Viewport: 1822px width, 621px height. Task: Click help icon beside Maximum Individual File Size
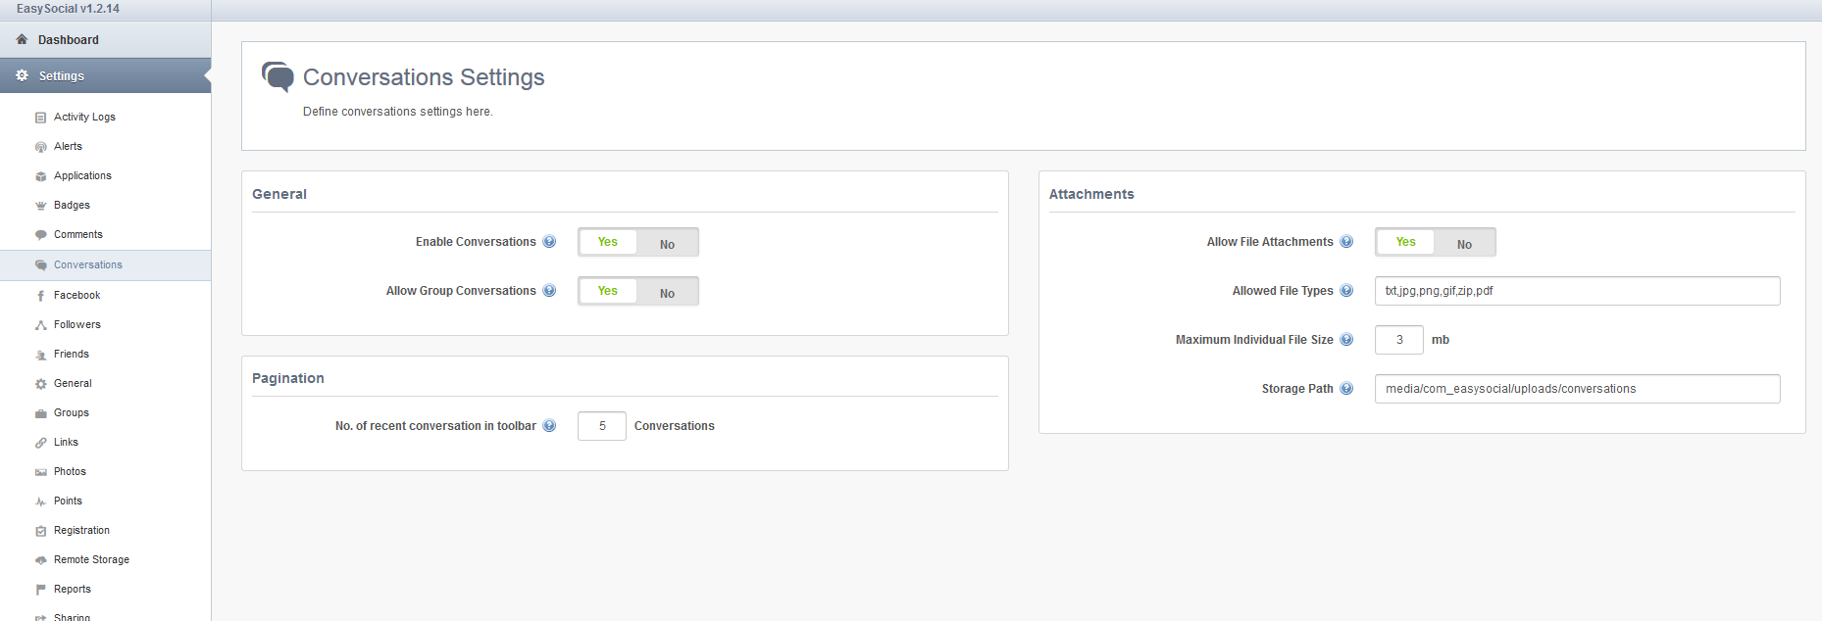pyautogui.click(x=1346, y=340)
